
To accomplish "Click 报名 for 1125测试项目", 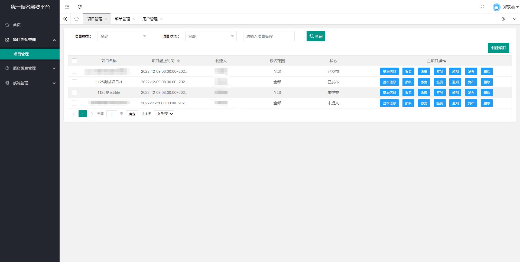I will [408, 93].
